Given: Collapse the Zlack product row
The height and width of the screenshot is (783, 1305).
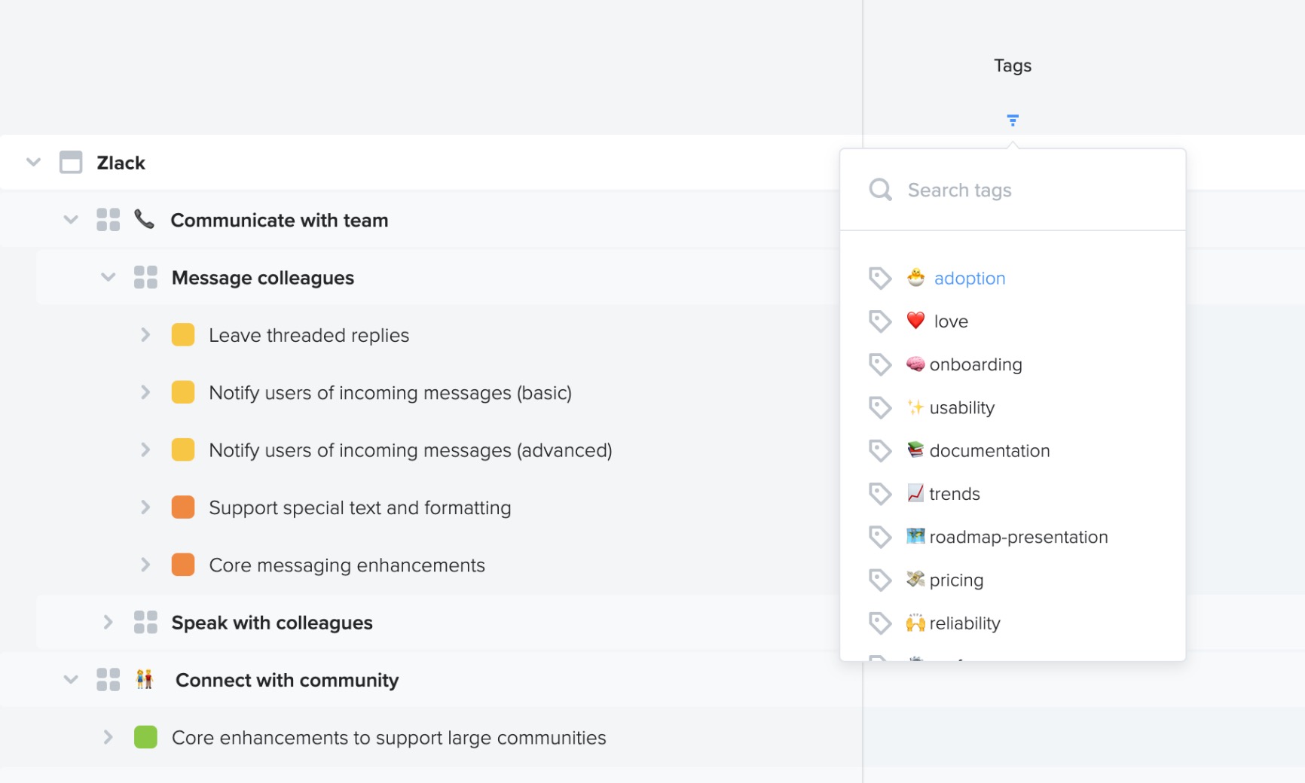Looking at the screenshot, I should pos(32,162).
